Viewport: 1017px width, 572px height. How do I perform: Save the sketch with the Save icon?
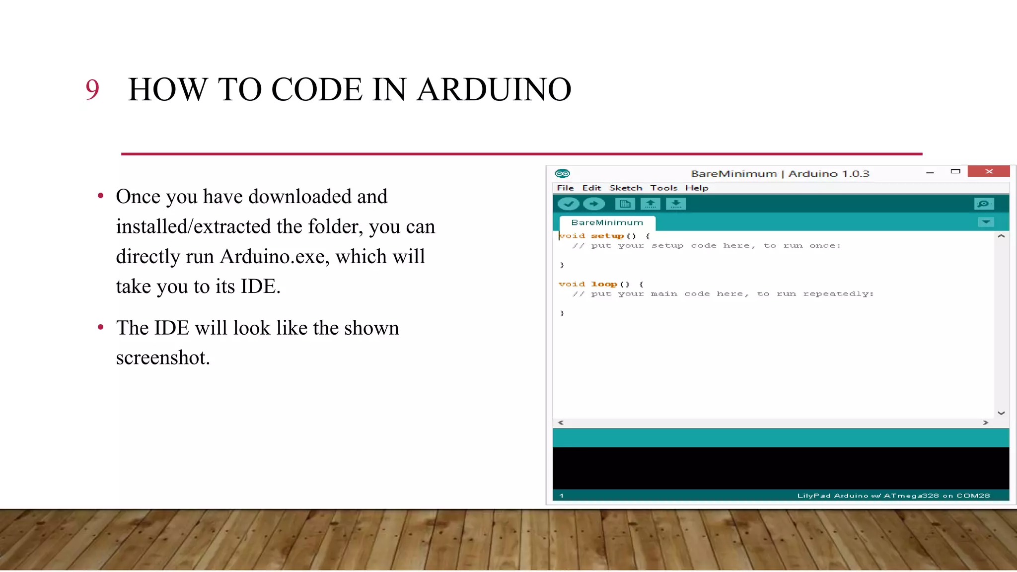pos(676,204)
